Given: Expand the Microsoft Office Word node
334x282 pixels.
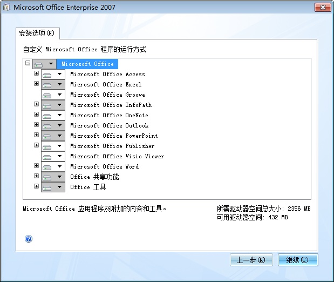Looking at the screenshot, I should (37, 165).
